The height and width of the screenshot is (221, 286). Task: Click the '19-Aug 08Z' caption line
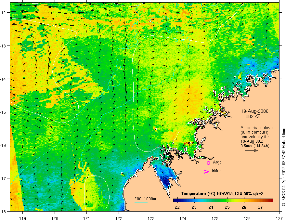251,141
